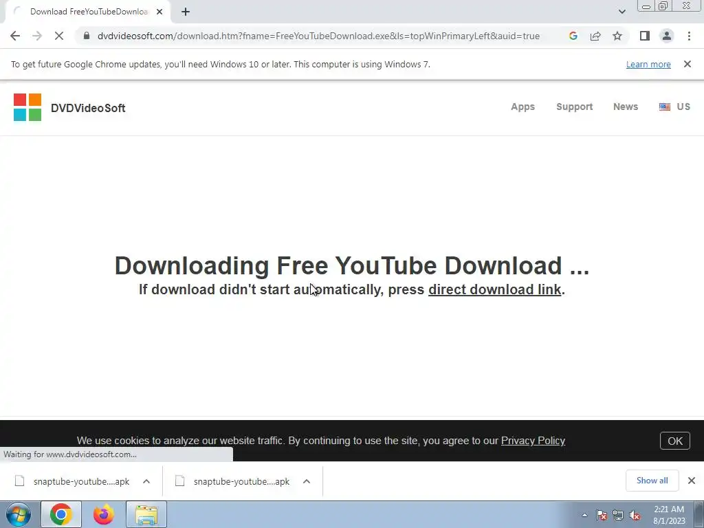704x528 pixels.
Task: Show hidden system tray icons
Action: (x=584, y=515)
